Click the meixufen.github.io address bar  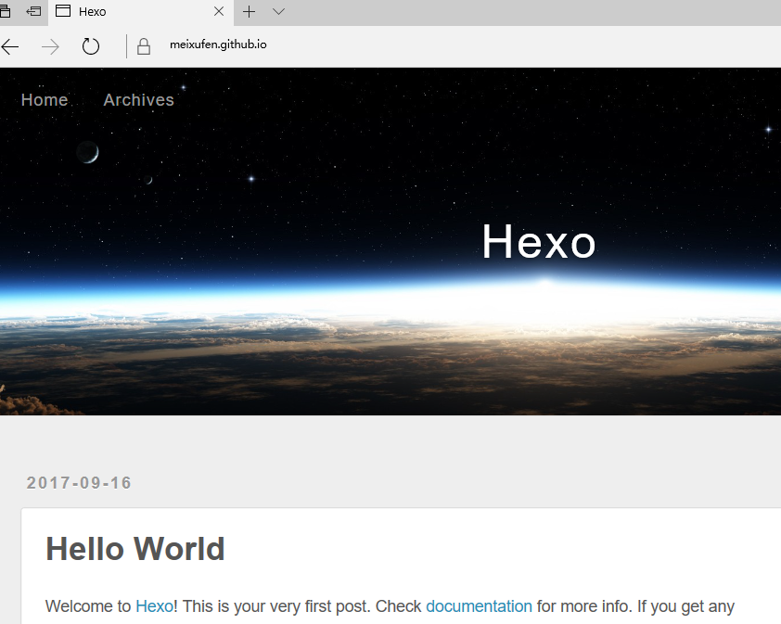point(218,45)
